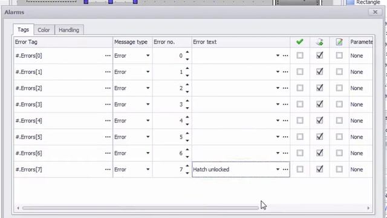Open error text editor ellipsis for error 3
The width and height of the screenshot is (387, 218).
285,104
